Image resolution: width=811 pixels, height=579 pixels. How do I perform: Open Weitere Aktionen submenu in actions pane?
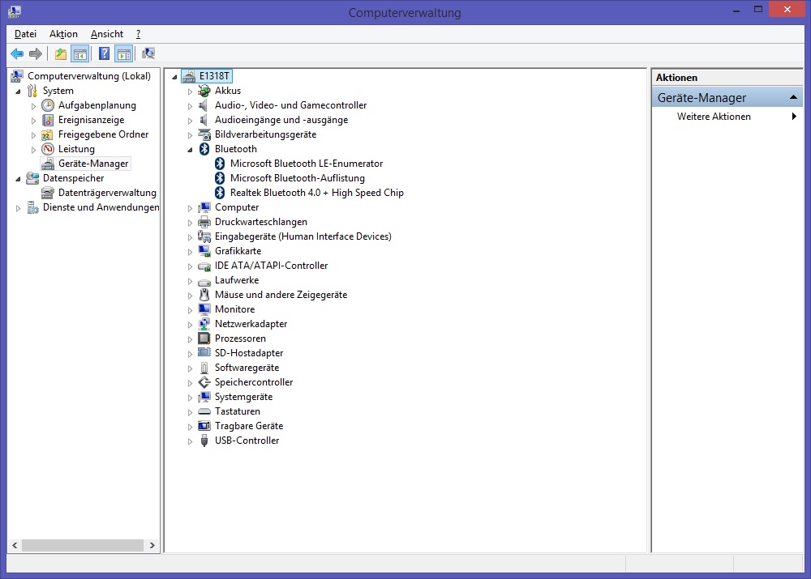(x=714, y=117)
